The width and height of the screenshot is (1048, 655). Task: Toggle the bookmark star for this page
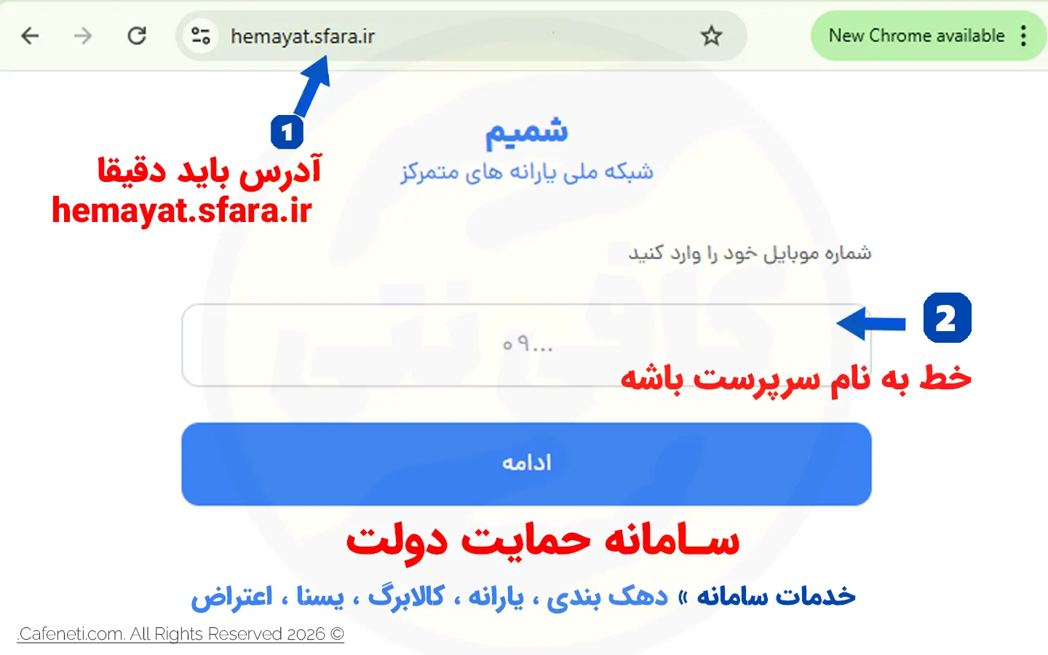pyautogui.click(x=711, y=35)
